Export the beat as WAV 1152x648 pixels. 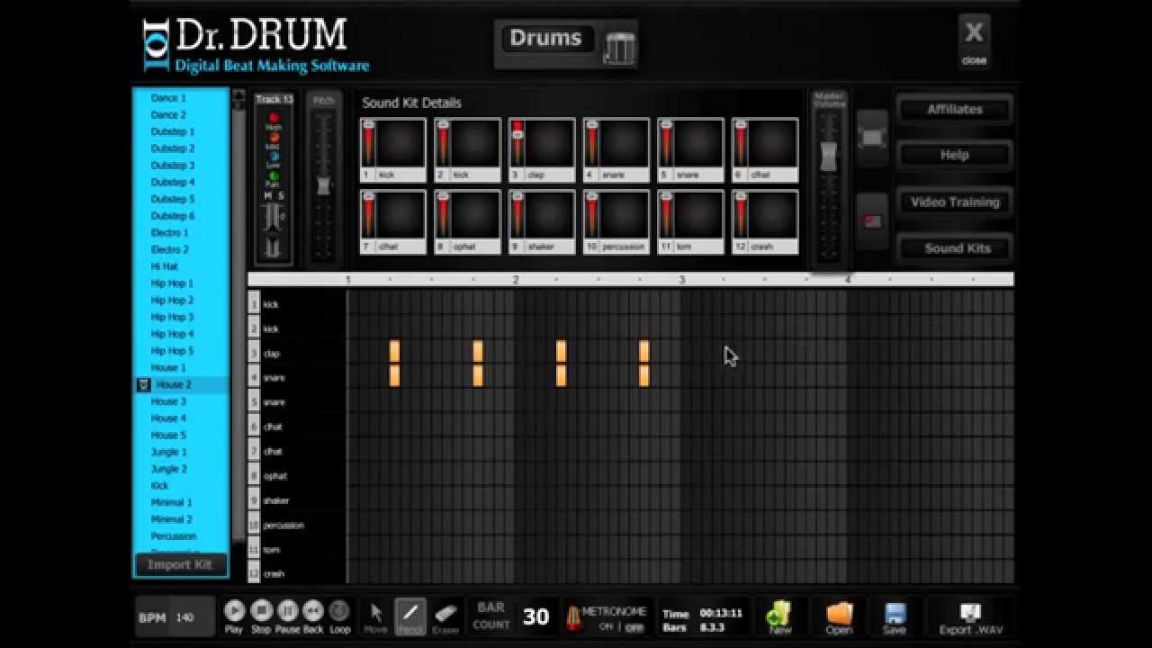click(x=970, y=617)
